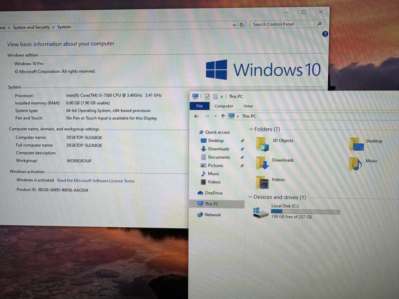
Task: Unpin Desktop using its pin icon
Action: point(242,141)
